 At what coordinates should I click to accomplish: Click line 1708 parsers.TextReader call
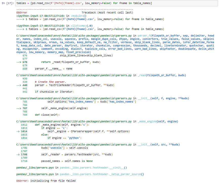click(77, 154)
